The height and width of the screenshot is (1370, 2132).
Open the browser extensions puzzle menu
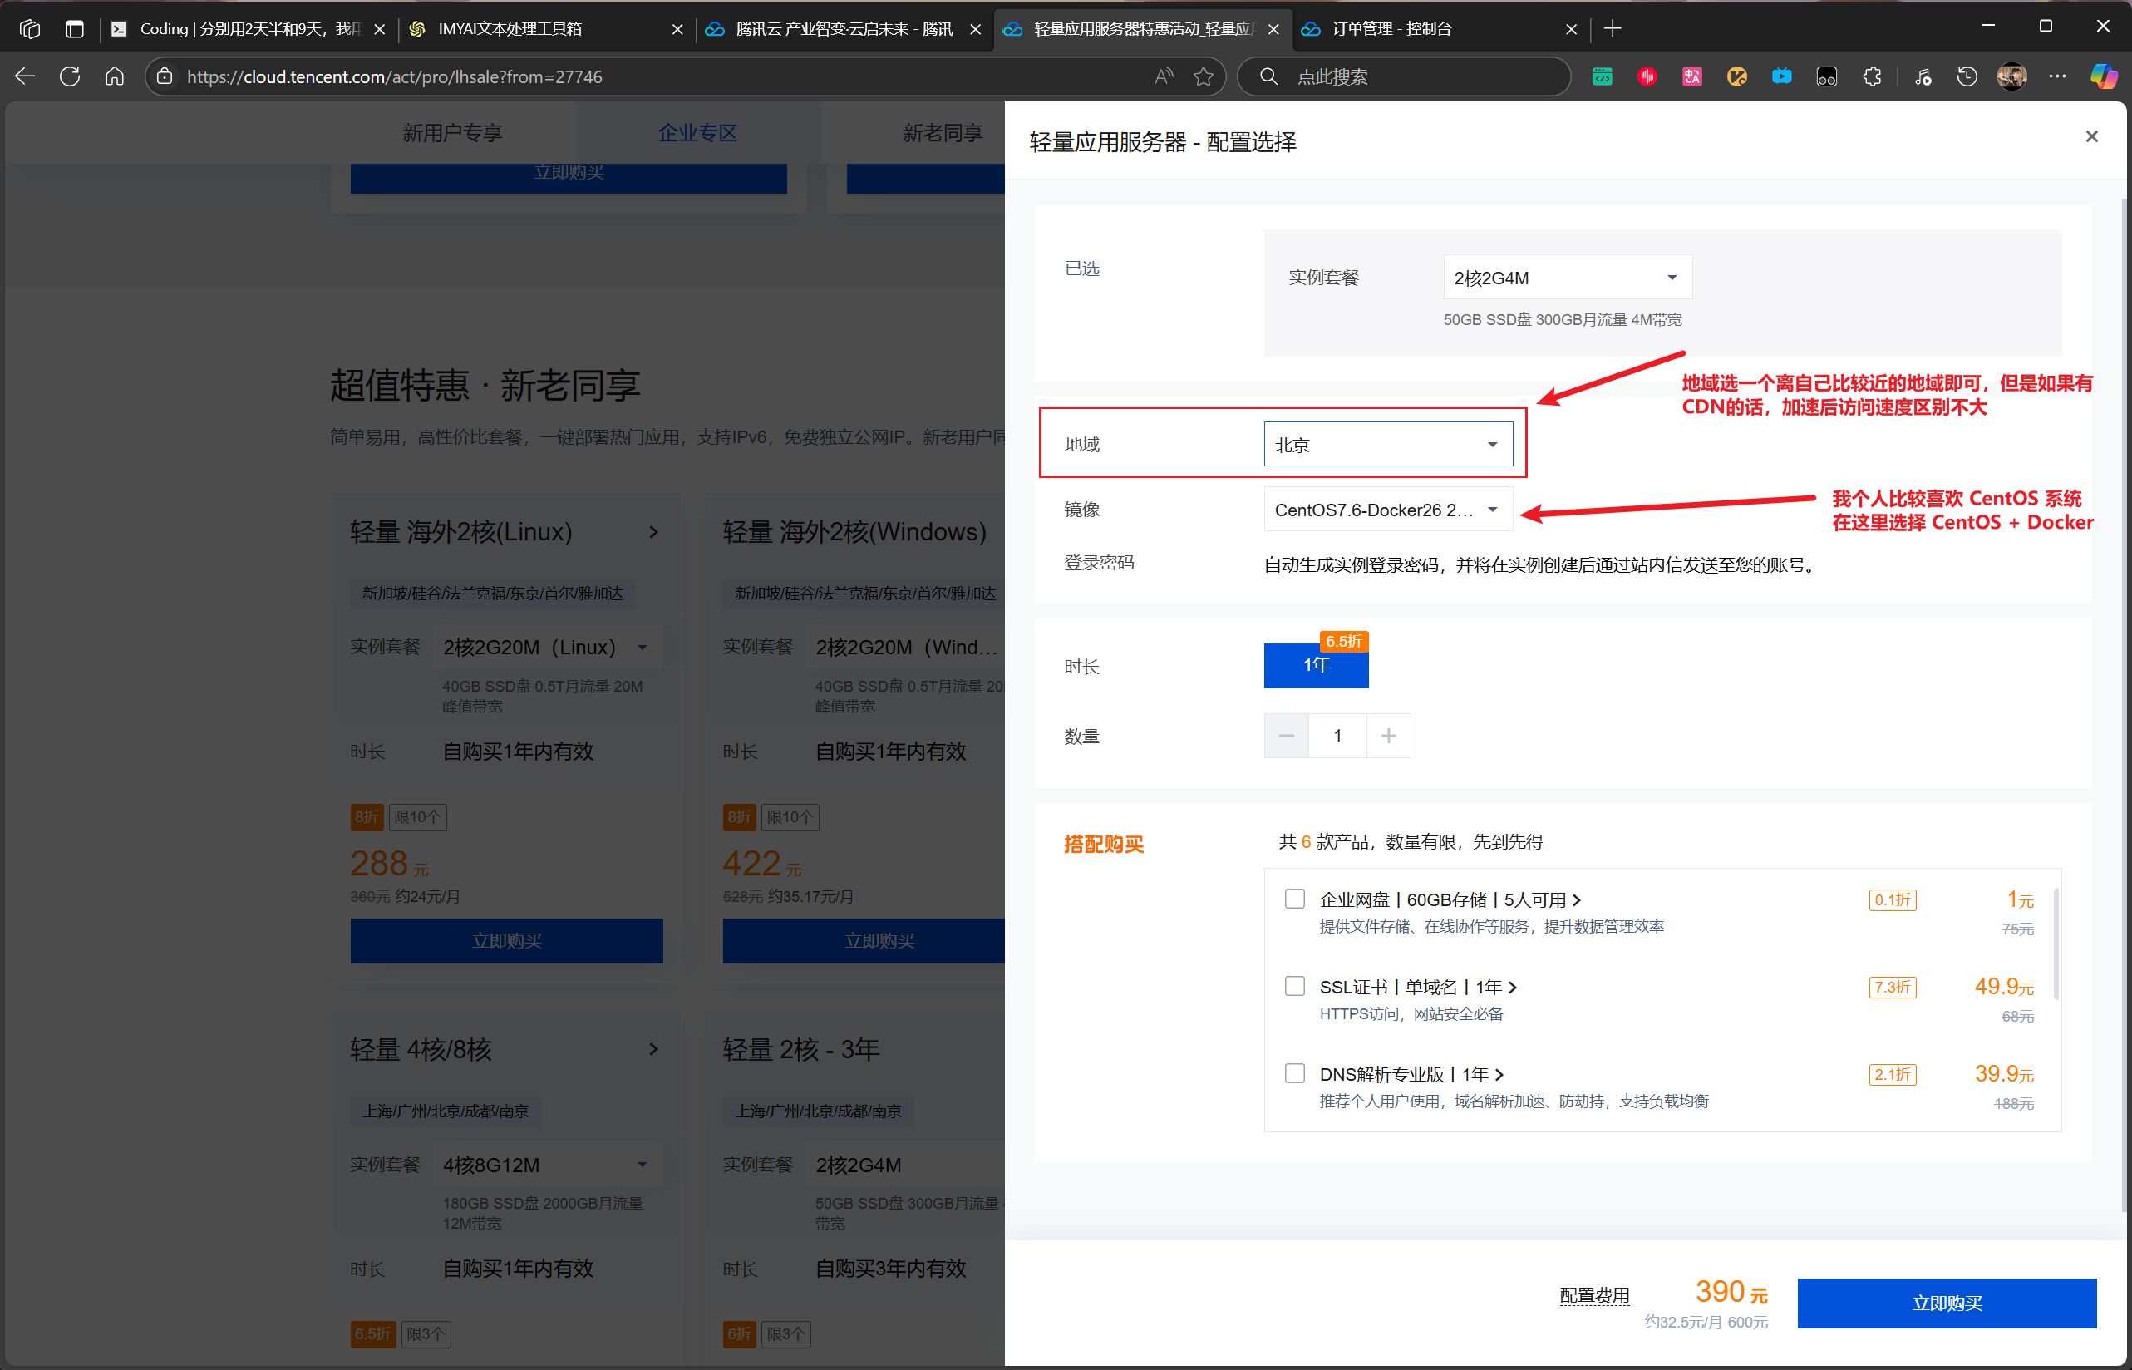click(1873, 76)
